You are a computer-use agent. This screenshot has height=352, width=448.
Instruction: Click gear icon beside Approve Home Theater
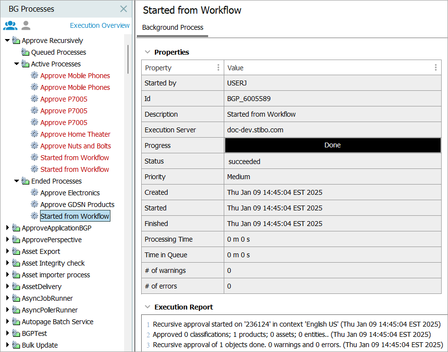[x=34, y=134]
